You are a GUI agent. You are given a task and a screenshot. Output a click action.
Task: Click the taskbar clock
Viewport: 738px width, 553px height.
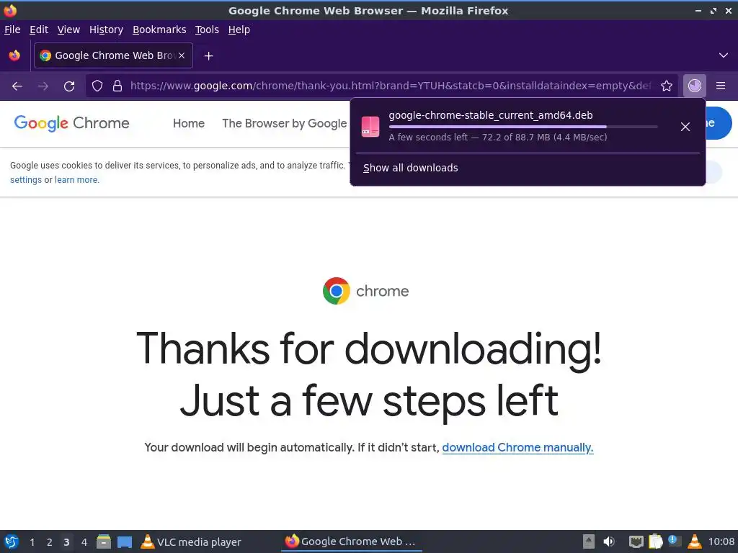721,541
